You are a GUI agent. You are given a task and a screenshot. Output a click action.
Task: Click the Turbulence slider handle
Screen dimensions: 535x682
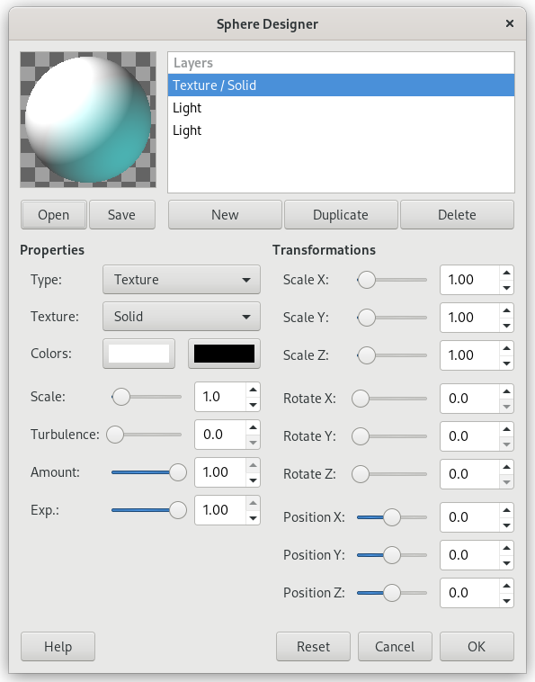tap(115, 435)
